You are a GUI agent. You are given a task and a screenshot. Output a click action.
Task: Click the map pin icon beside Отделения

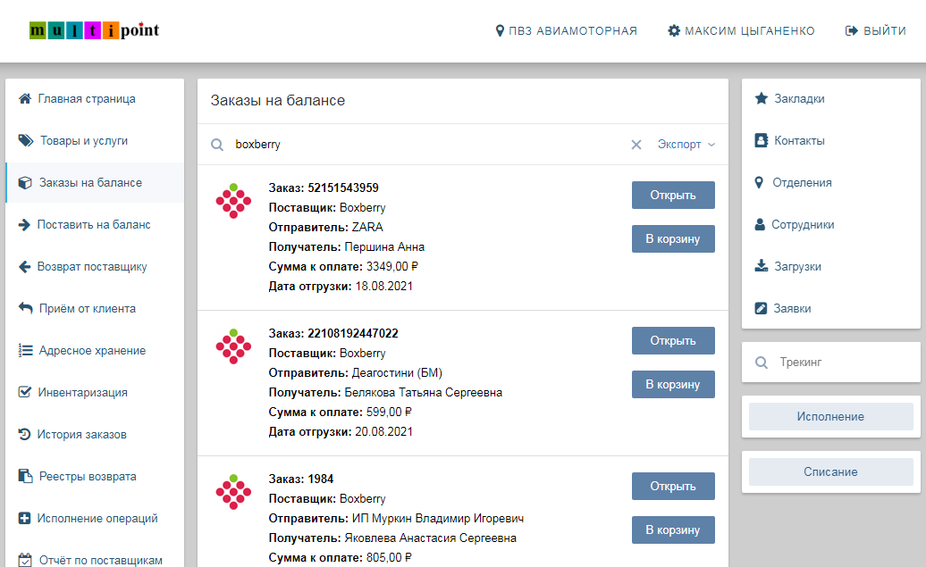click(759, 182)
